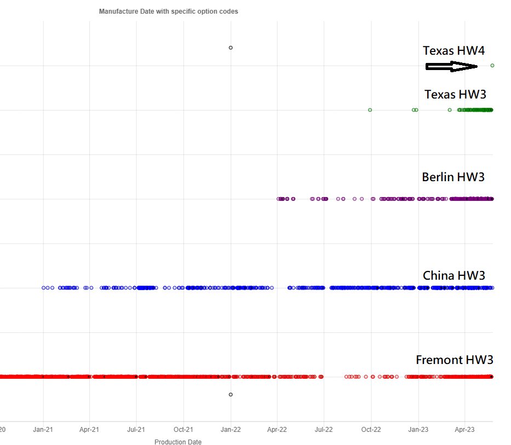The image size is (511, 445).
Task: Click the 'China HW3' series label
Action: (453, 275)
